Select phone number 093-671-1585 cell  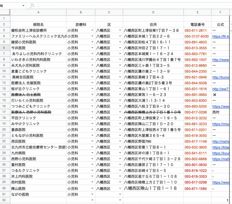coord(196,189)
